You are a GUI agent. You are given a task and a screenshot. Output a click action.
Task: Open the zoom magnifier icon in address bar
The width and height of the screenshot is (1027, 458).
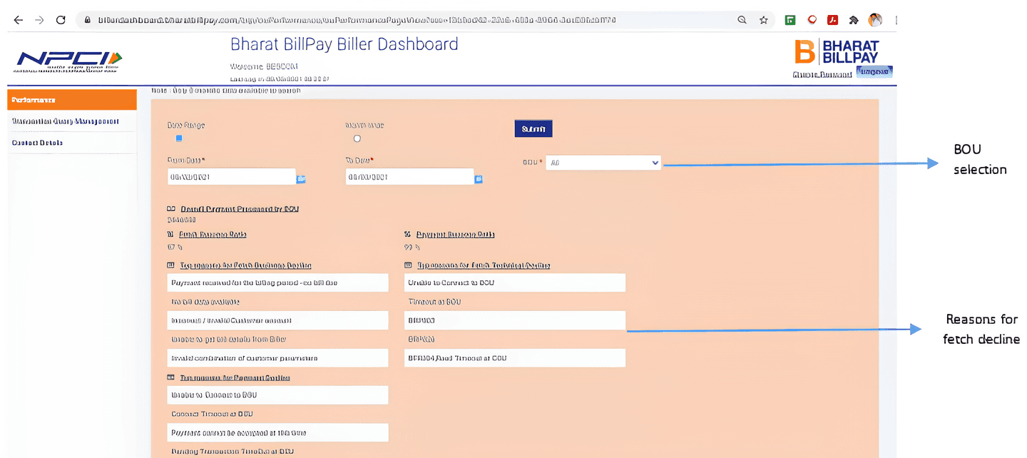click(742, 20)
